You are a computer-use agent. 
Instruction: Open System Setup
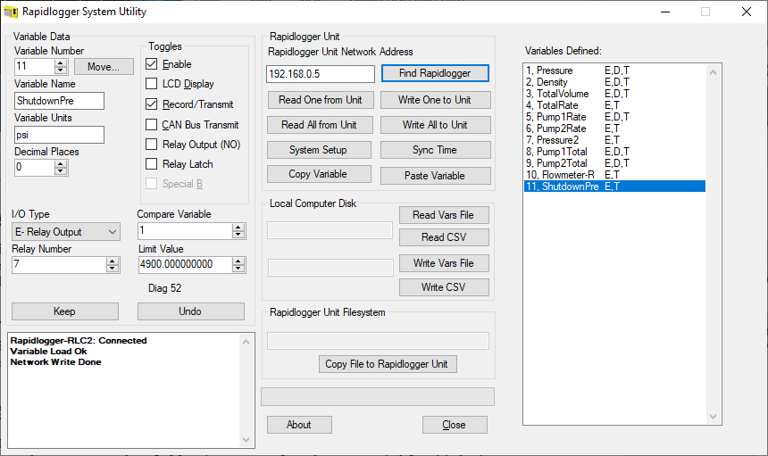point(319,150)
